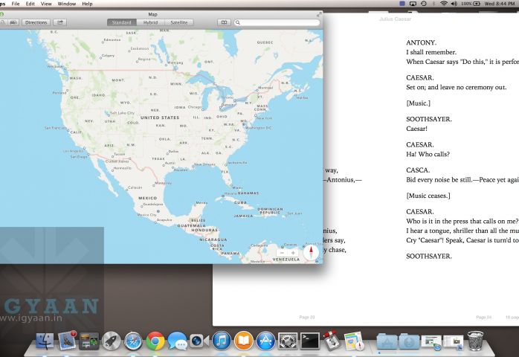Open the bookmarks book icon in Maps
Viewport: 519px width, 357px height.
click(225, 22)
